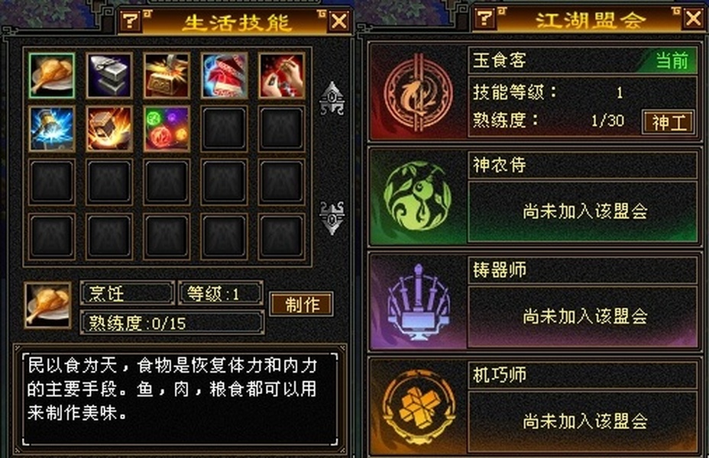Select the flaming forge block skill icon

(x=109, y=129)
